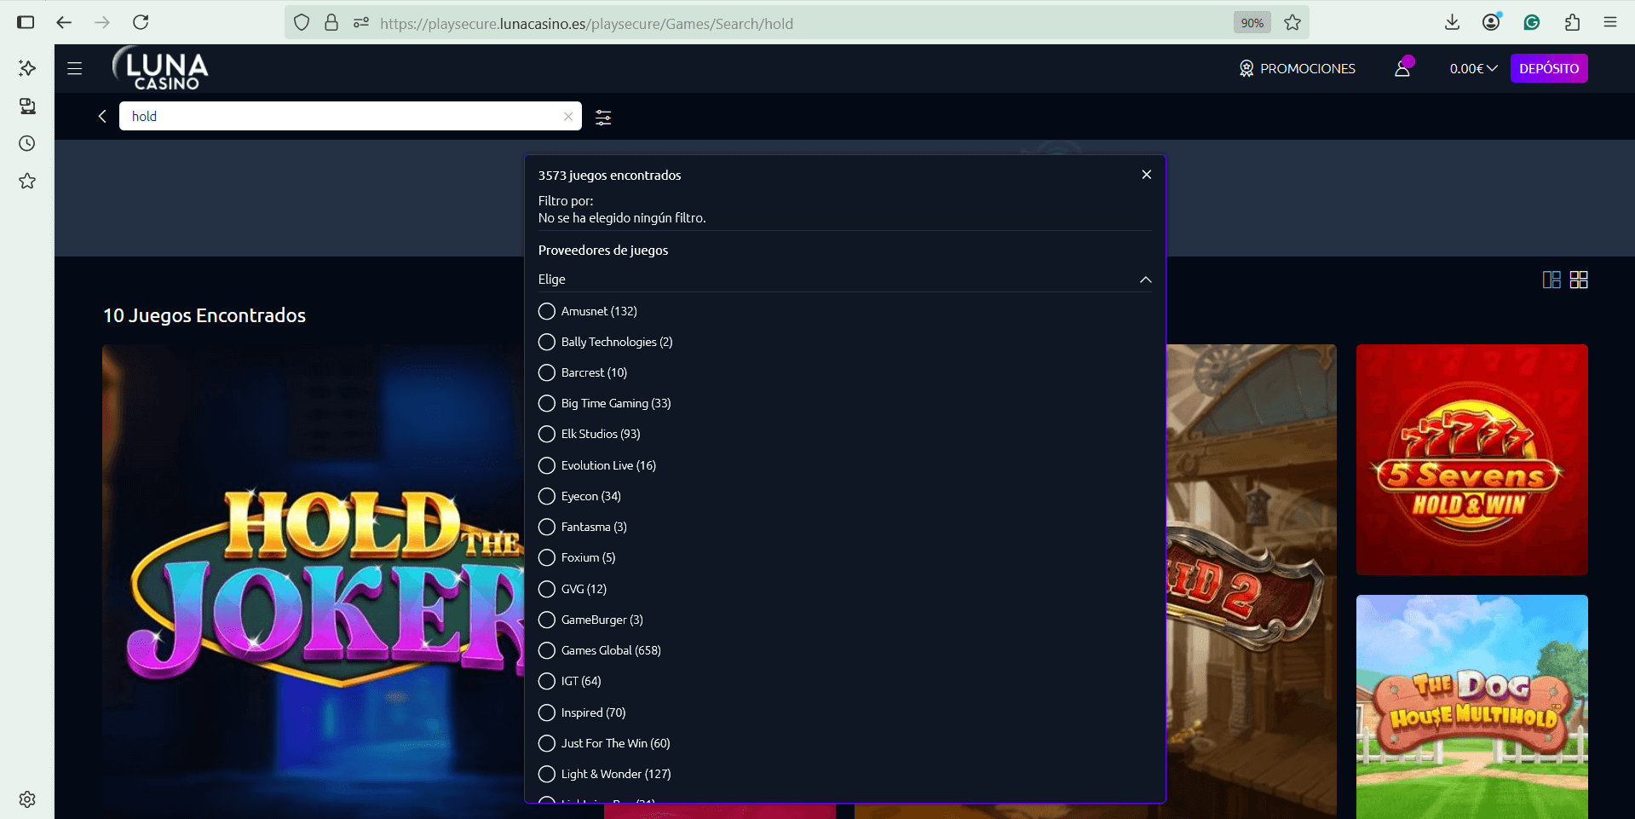View site security padlock info
This screenshot has height=819, width=1635.
point(331,23)
